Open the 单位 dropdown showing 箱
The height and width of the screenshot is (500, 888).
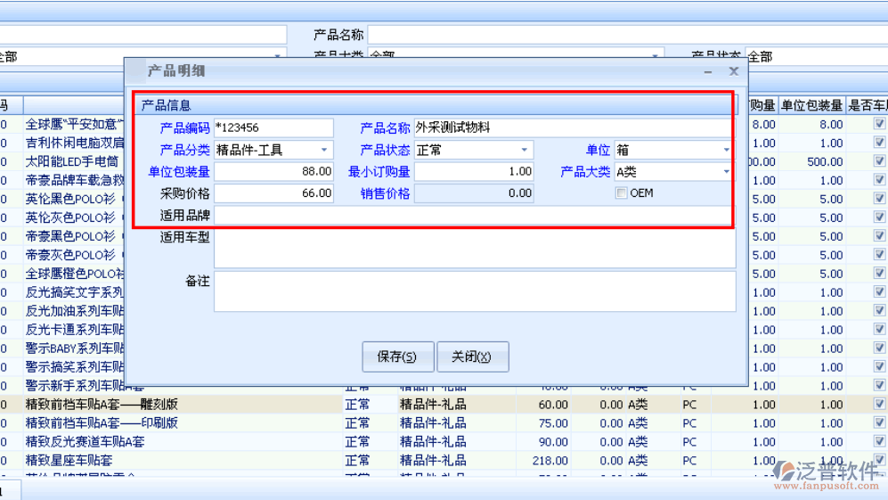pos(726,151)
